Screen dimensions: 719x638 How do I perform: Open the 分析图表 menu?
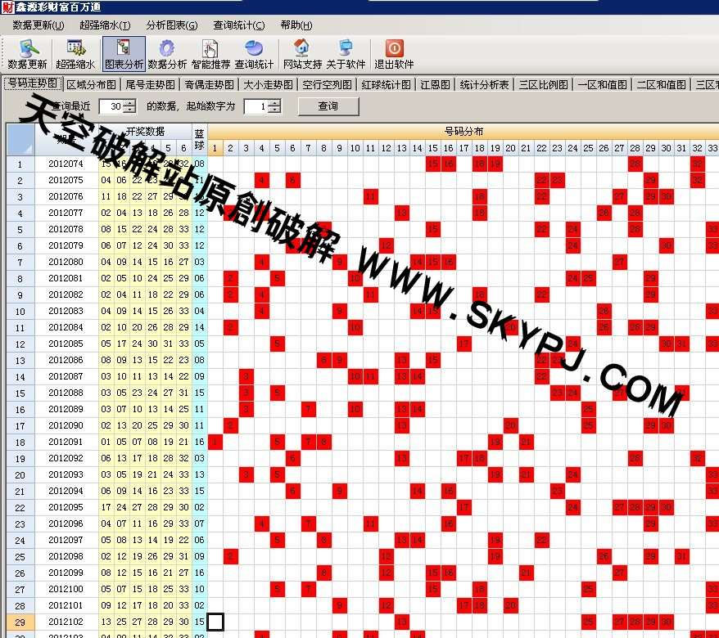tap(171, 25)
